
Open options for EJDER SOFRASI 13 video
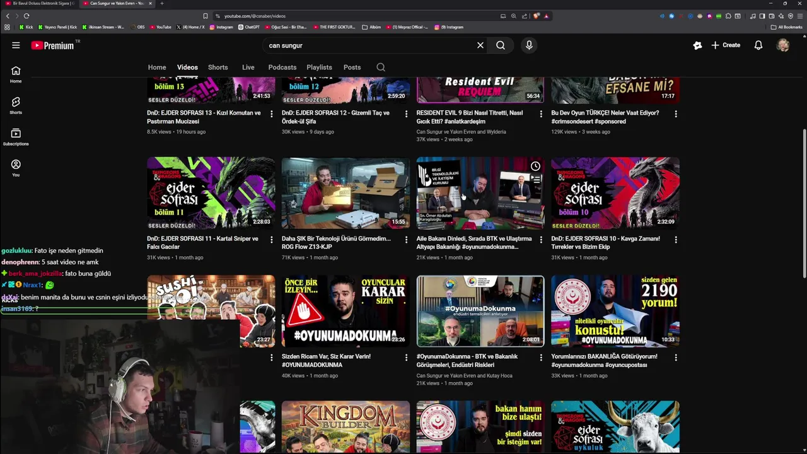coord(271,114)
